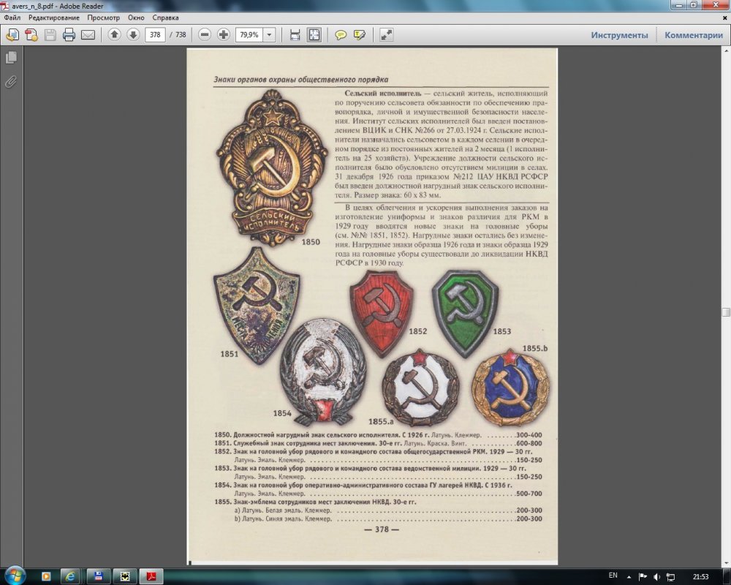Open the Файл menu
This screenshot has height=585, width=731.
pos(11,16)
